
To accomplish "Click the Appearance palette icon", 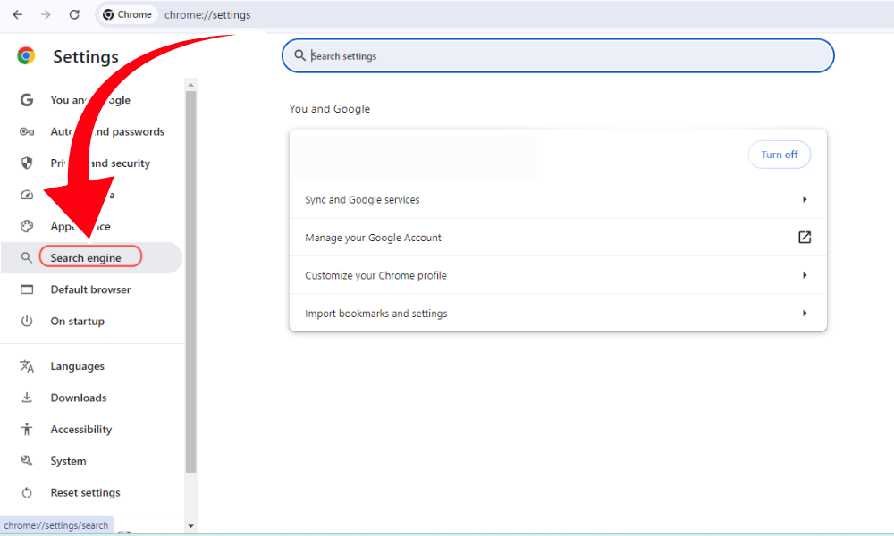I will pyautogui.click(x=27, y=226).
